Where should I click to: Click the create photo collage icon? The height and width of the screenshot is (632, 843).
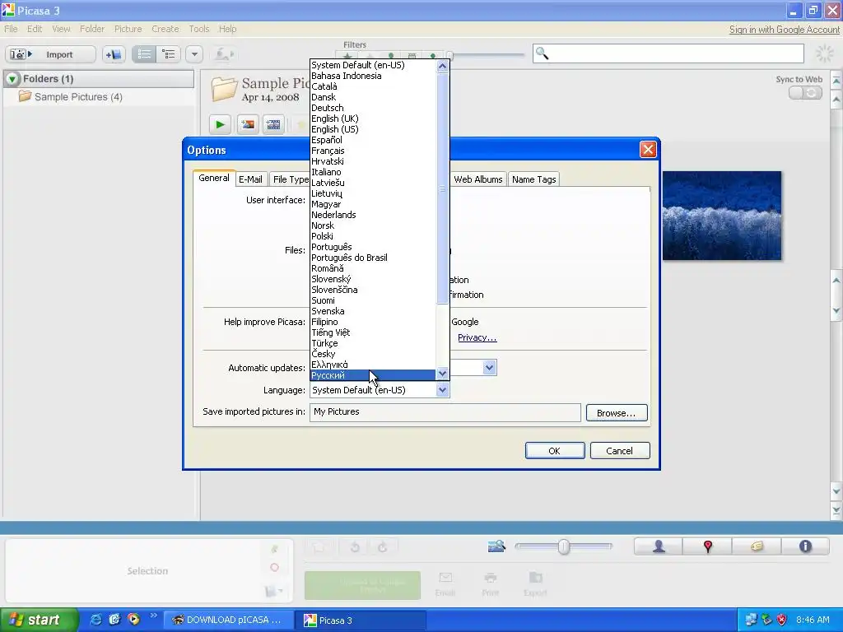click(248, 125)
